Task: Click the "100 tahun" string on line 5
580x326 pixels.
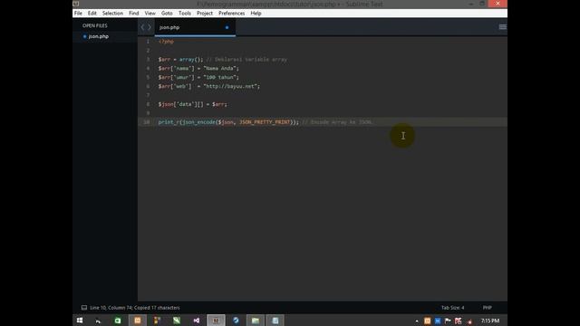Action: point(219,77)
